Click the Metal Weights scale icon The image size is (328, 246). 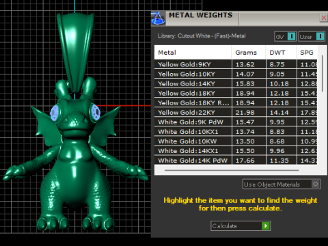(x=158, y=18)
